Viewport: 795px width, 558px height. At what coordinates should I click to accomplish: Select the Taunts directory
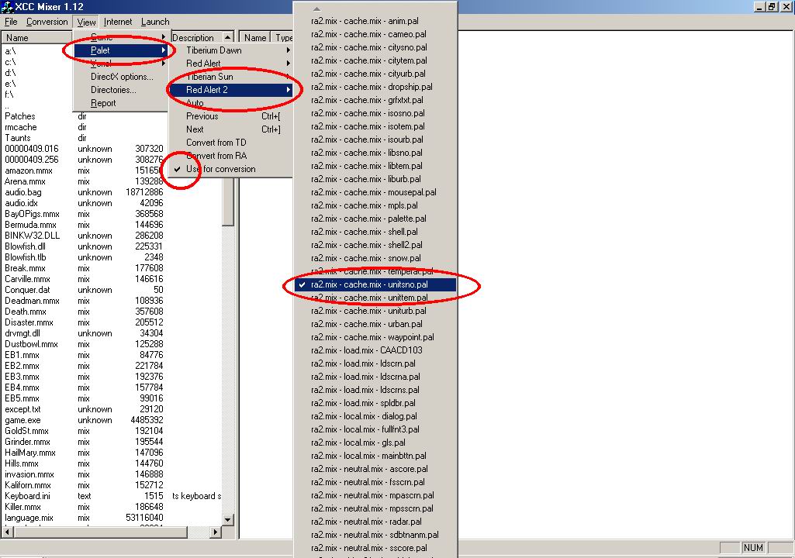click(18, 138)
